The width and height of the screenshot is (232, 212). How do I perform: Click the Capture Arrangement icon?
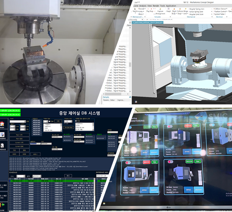coord(160,12)
